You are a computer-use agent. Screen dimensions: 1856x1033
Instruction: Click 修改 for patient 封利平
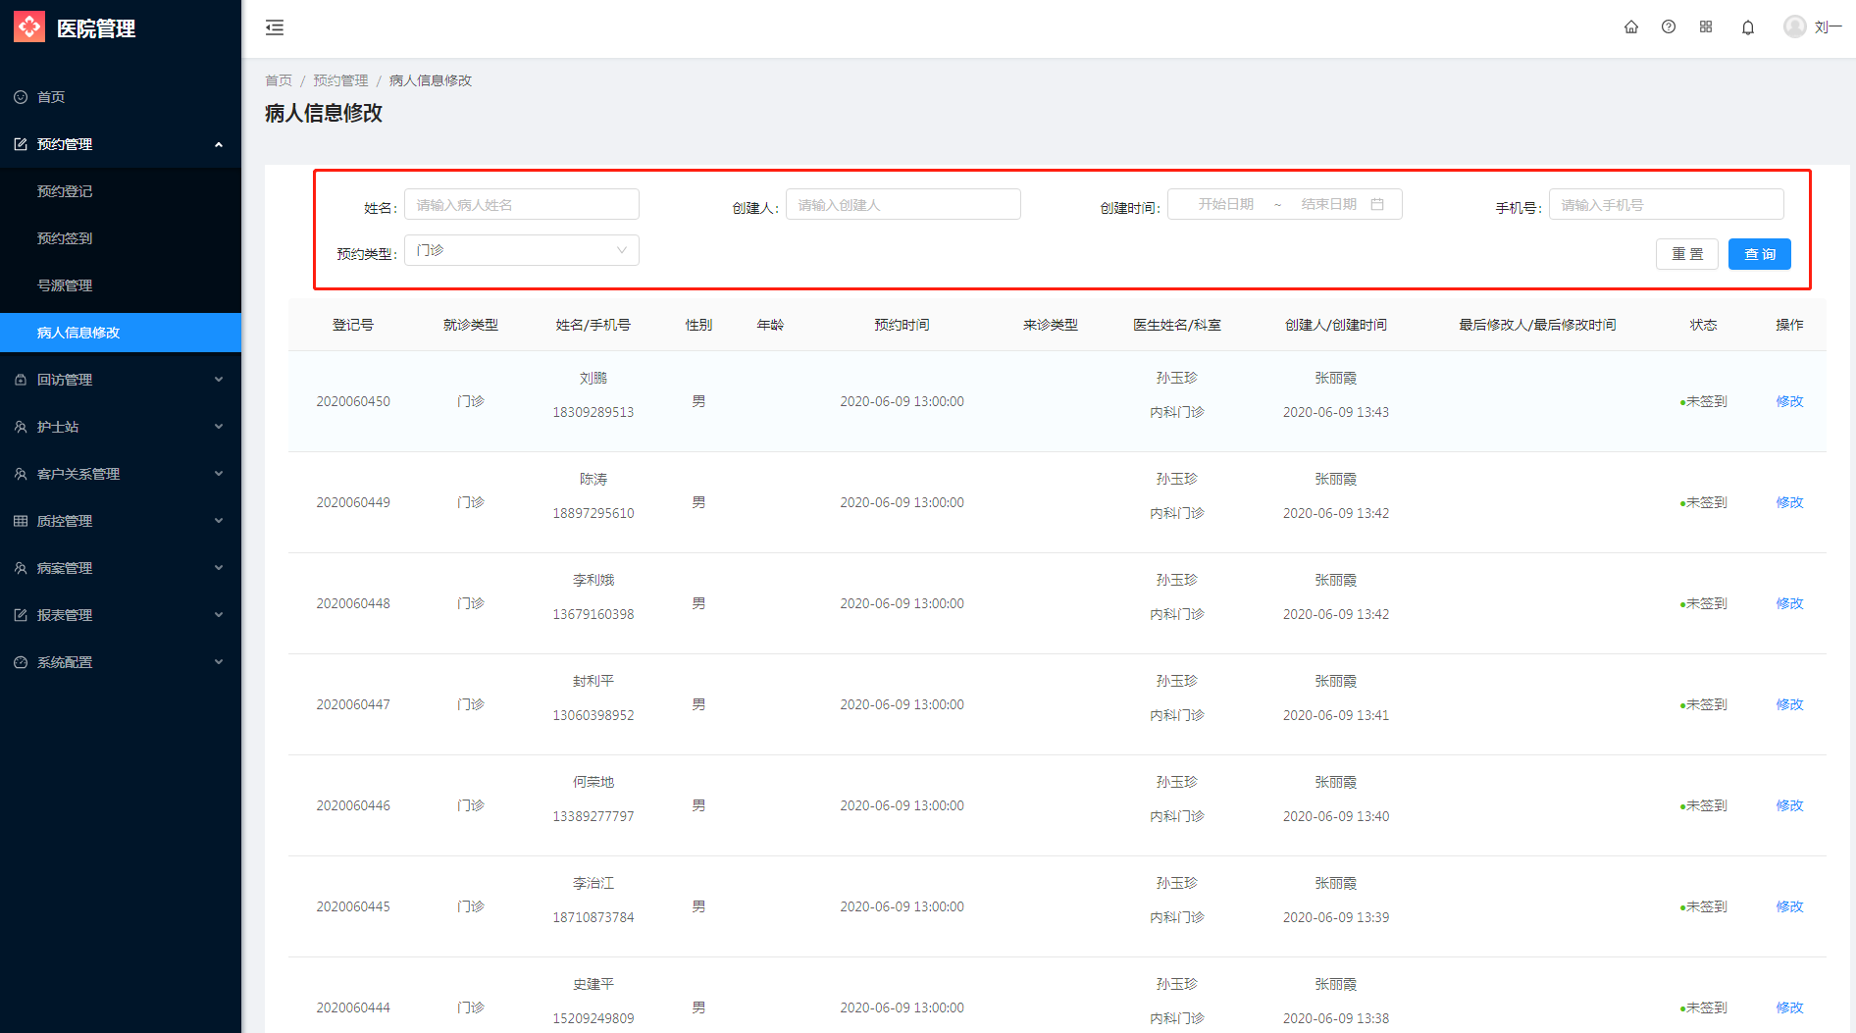tap(1789, 704)
